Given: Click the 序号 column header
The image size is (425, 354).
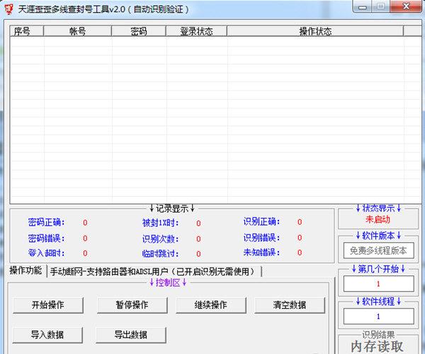Looking at the screenshot, I should tap(25, 31).
